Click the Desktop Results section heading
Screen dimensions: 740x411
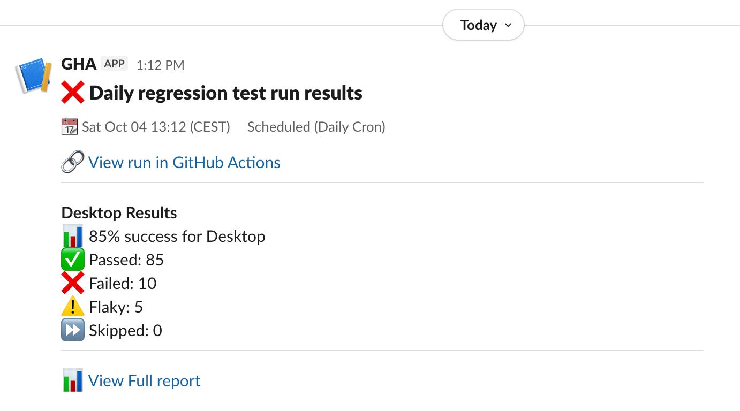[119, 213]
